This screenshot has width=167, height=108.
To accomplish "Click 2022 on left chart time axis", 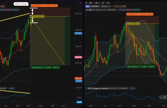I will coord(41,106).
